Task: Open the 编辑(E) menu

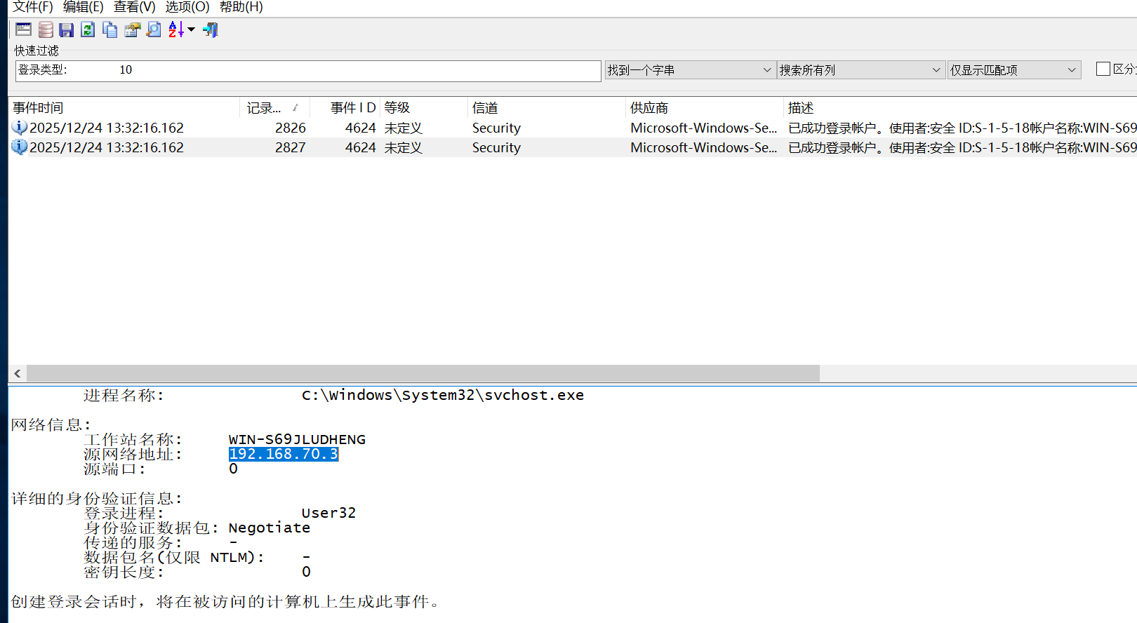Action: point(83,7)
